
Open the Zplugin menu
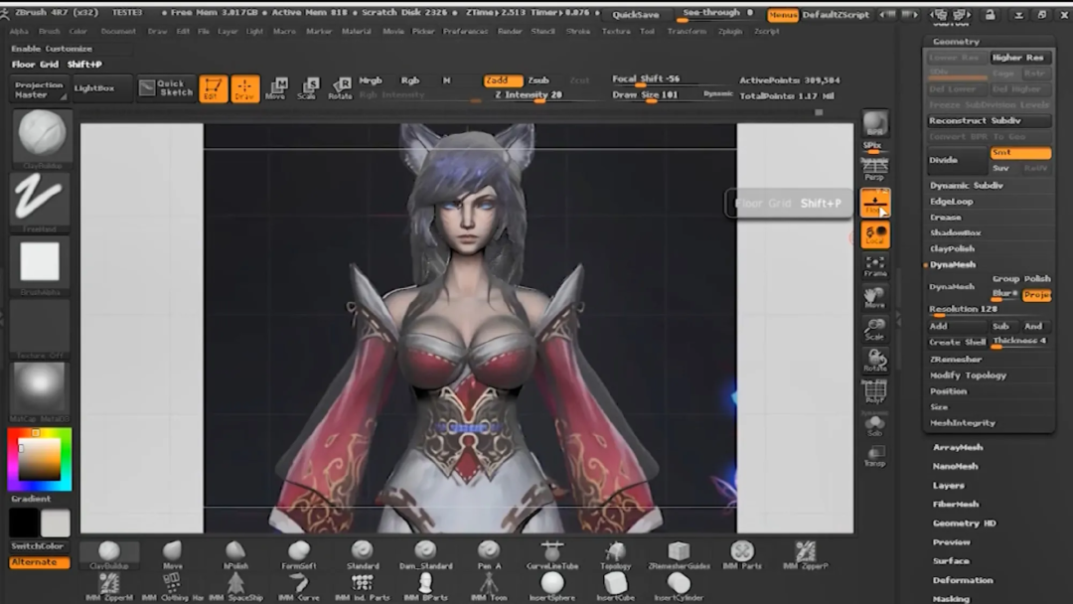(730, 32)
